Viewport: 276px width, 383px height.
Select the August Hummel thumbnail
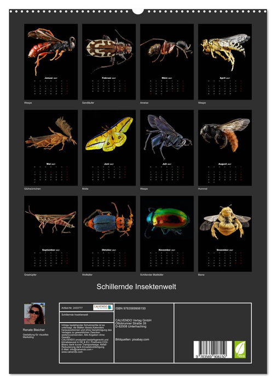coord(225,148)
